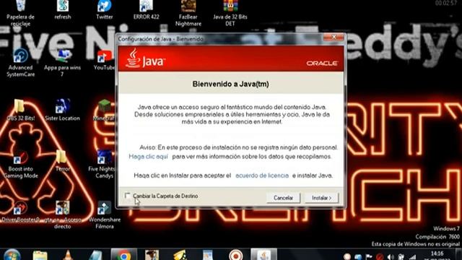Image resolution: width=462 pixels, height=260 pixels.
Task: Select the OBS 32 Bits folder
Action: [x=20, y=110]
